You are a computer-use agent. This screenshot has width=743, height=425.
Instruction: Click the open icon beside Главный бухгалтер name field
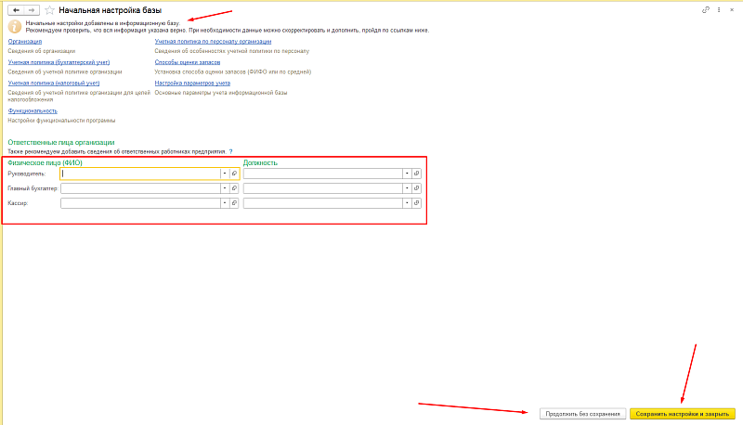pos(235,188)
